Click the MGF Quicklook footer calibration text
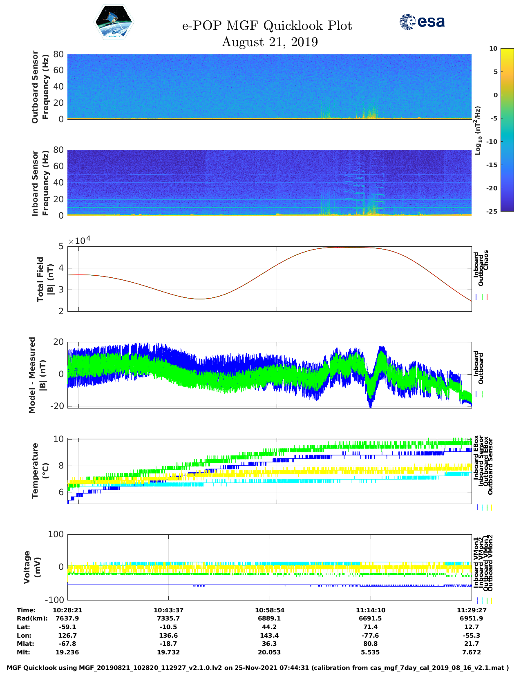Image resolution: width=521 pixels, height=674 pixels. tap(257, 668)
